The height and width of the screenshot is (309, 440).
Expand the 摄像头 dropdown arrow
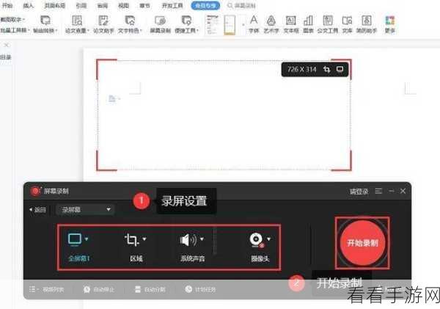coord(269,239)
